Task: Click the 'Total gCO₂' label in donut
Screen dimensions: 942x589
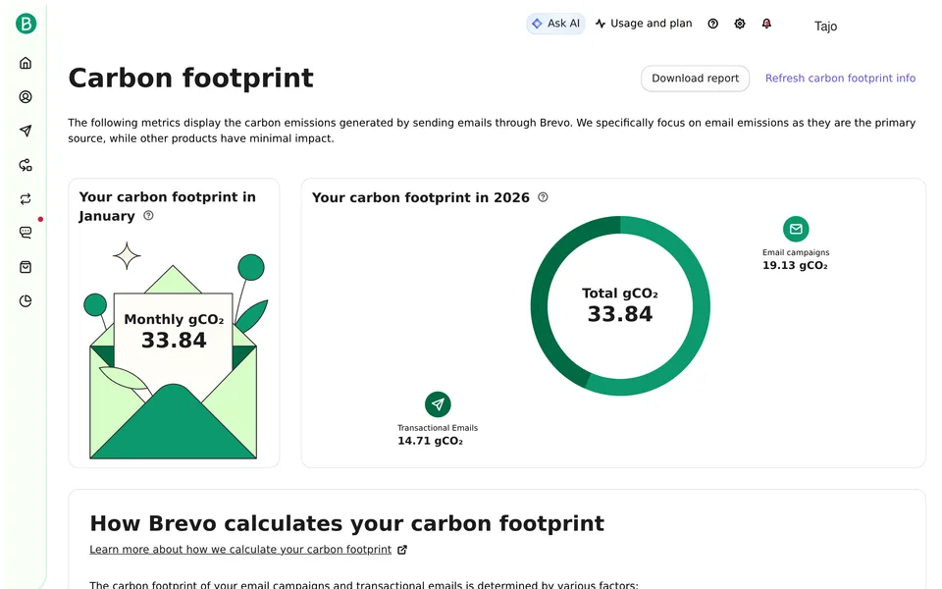Action: tap(620, 294)
